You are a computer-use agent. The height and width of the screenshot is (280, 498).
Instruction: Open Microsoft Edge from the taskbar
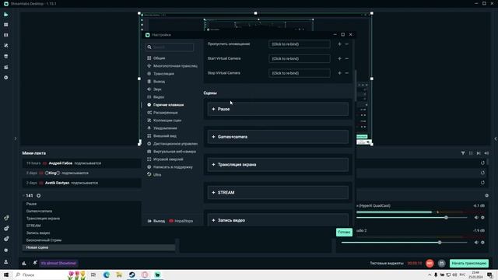[x=107, y=275]
